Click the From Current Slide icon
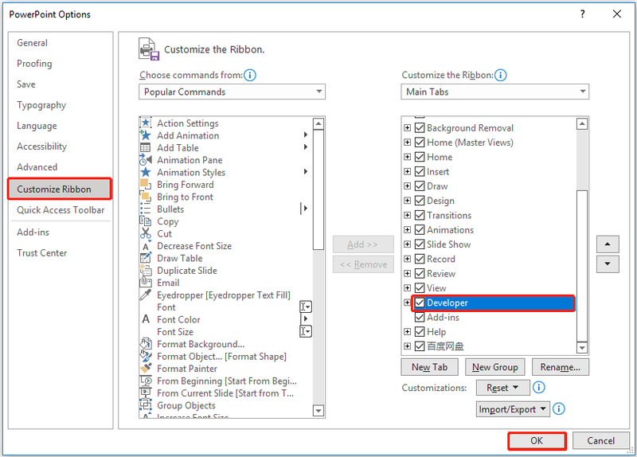 coord(146,393)
